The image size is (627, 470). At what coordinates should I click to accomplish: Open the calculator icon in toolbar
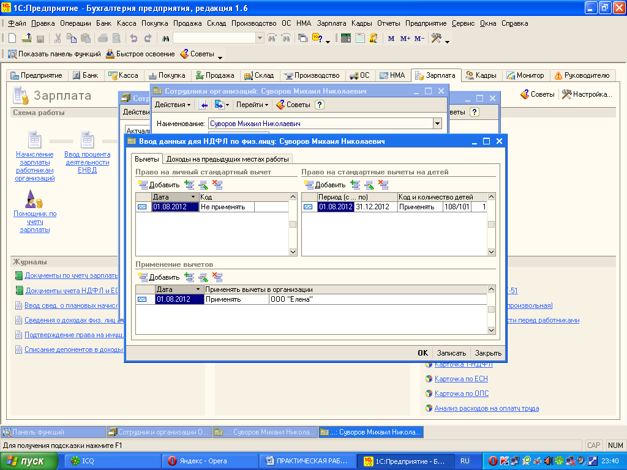point(346,39)
